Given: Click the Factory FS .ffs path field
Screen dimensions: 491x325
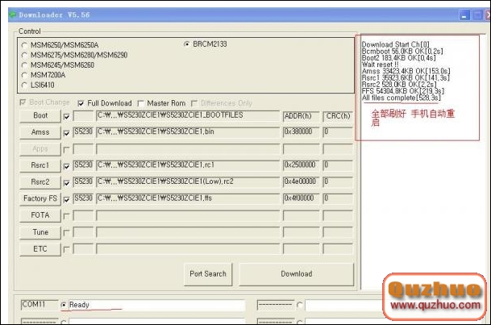Looking at the screenshot, I should [x=188, y=198].
